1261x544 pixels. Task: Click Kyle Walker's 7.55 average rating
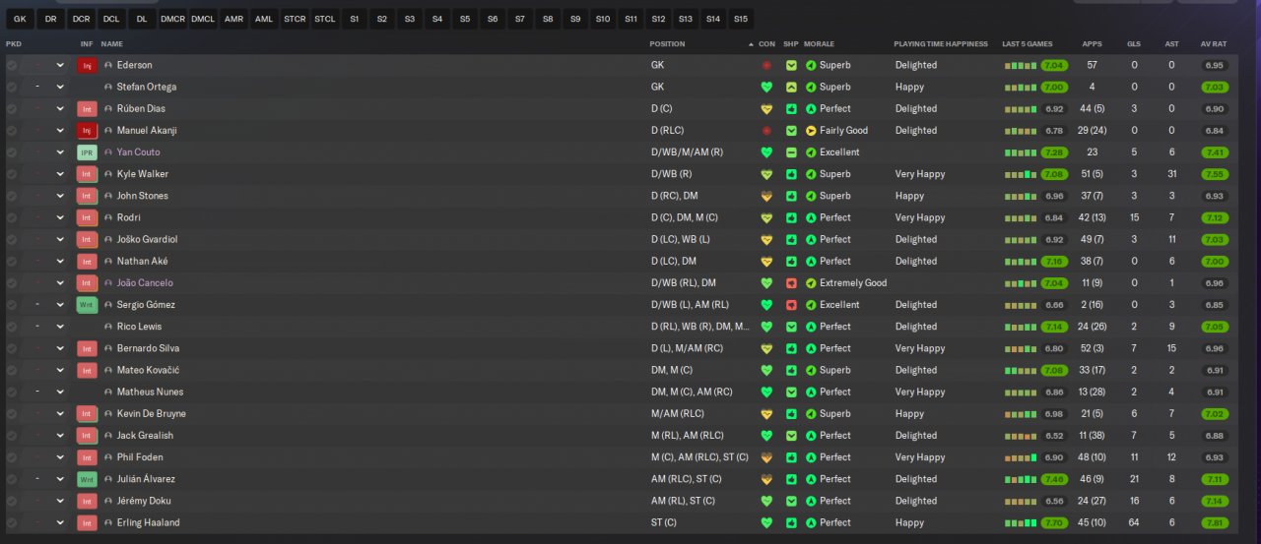[x=1214, y=174]
